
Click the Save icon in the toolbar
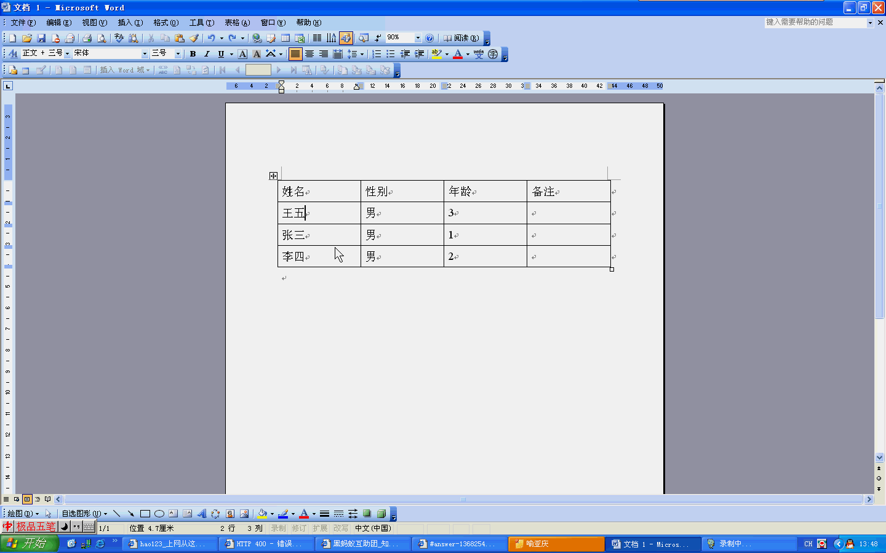[x=41, y=38]
